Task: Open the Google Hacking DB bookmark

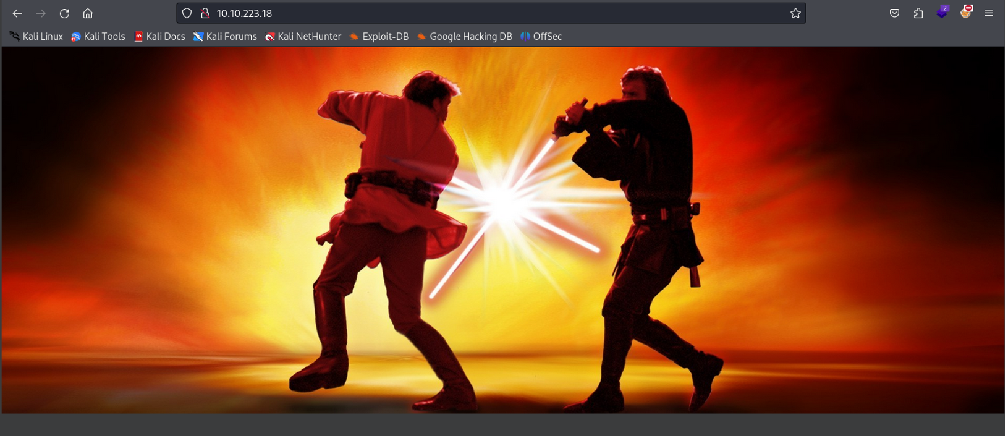Action: (x=465, y=37)
